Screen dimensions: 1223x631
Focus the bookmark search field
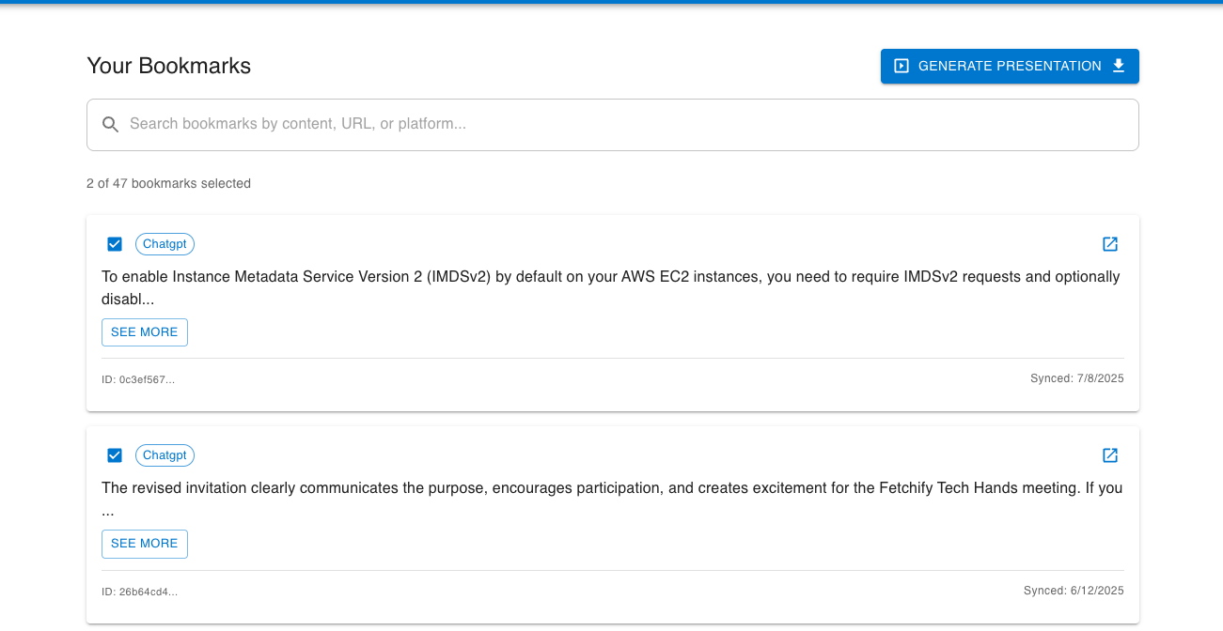point(613,125)
